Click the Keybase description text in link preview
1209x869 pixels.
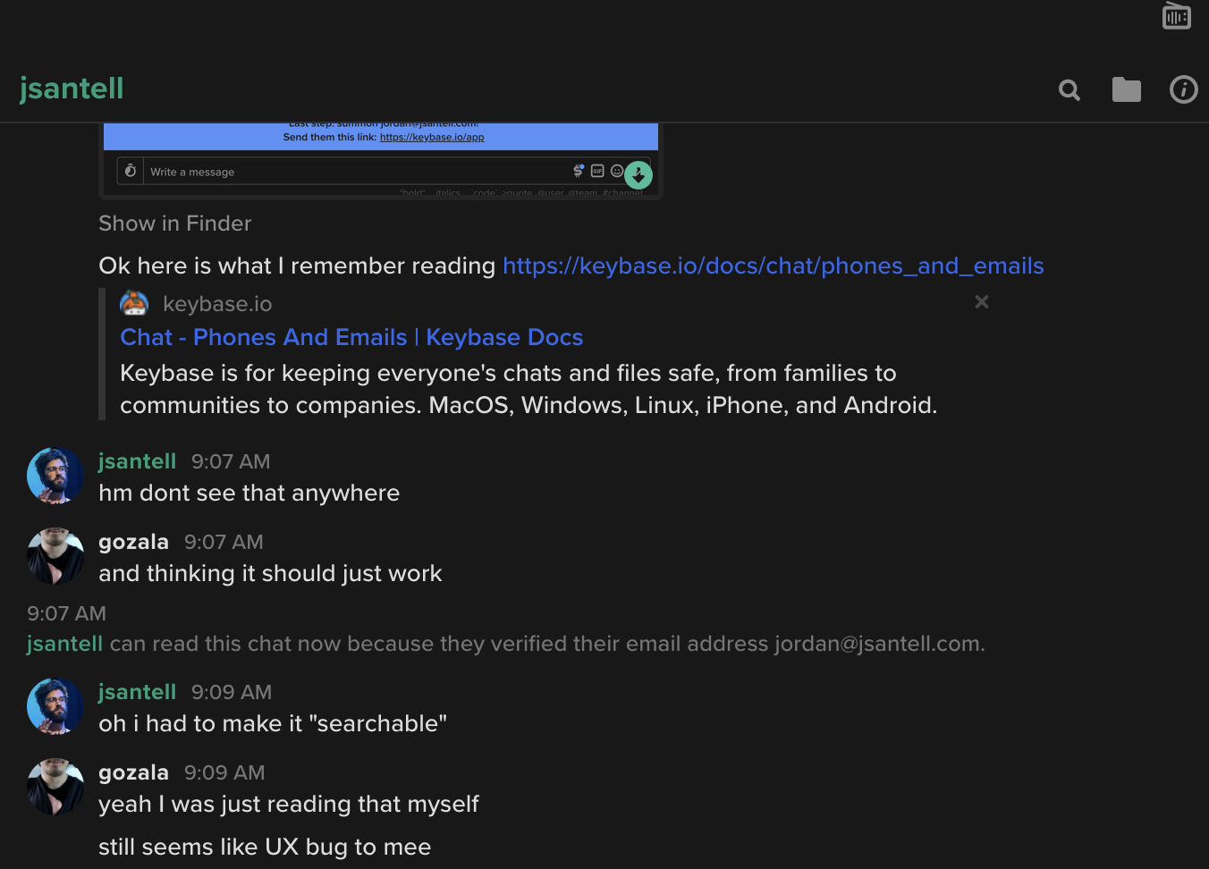coord(528,389)
